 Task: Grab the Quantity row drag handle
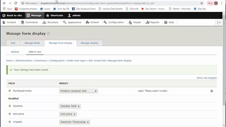point(10,106)
